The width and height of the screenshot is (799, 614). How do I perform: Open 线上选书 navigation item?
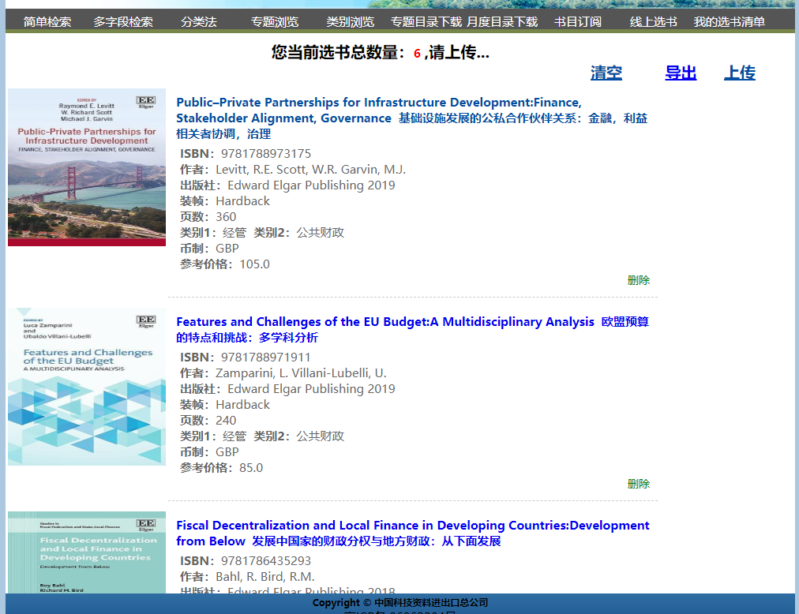tap(653, 22)
